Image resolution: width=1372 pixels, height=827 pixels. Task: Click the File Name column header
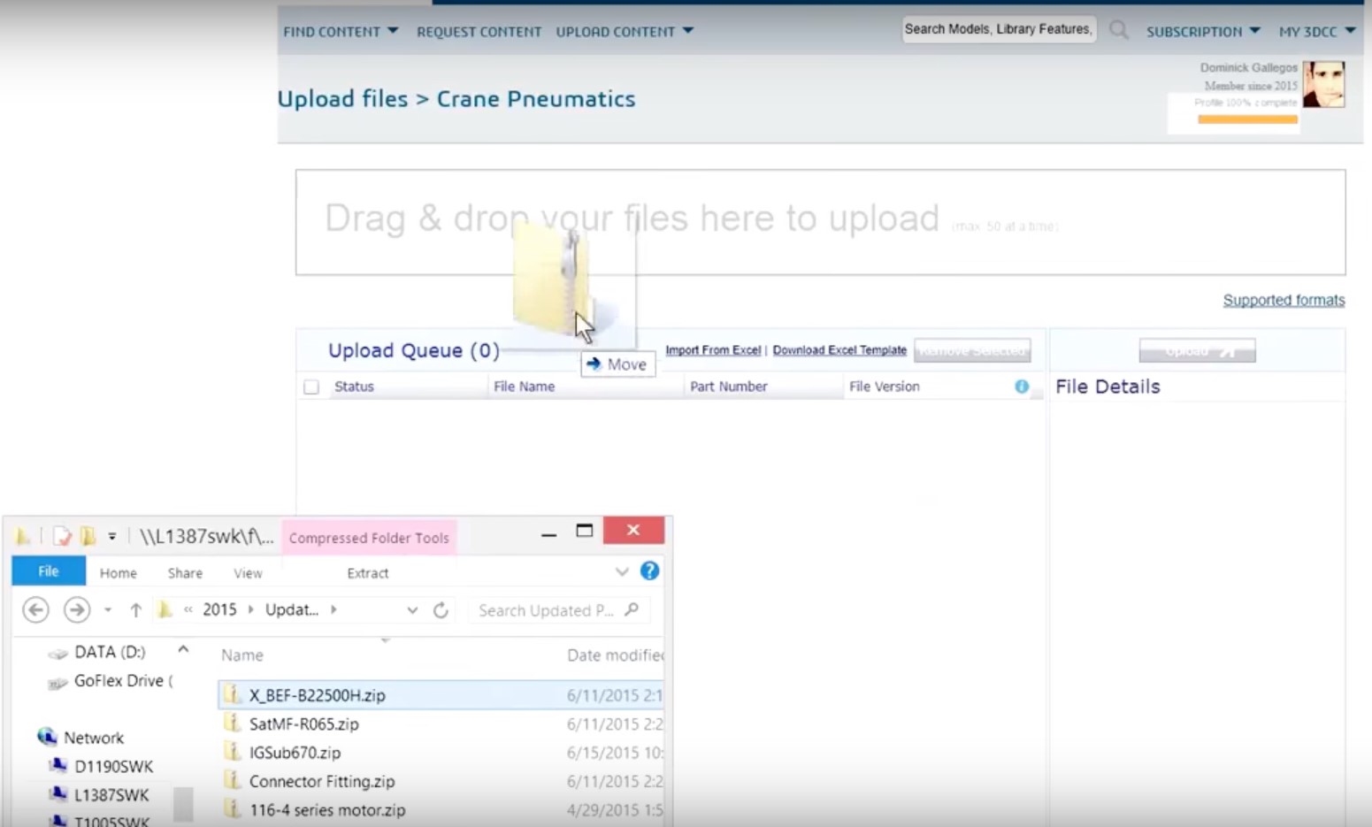click(x=524, y=387)
